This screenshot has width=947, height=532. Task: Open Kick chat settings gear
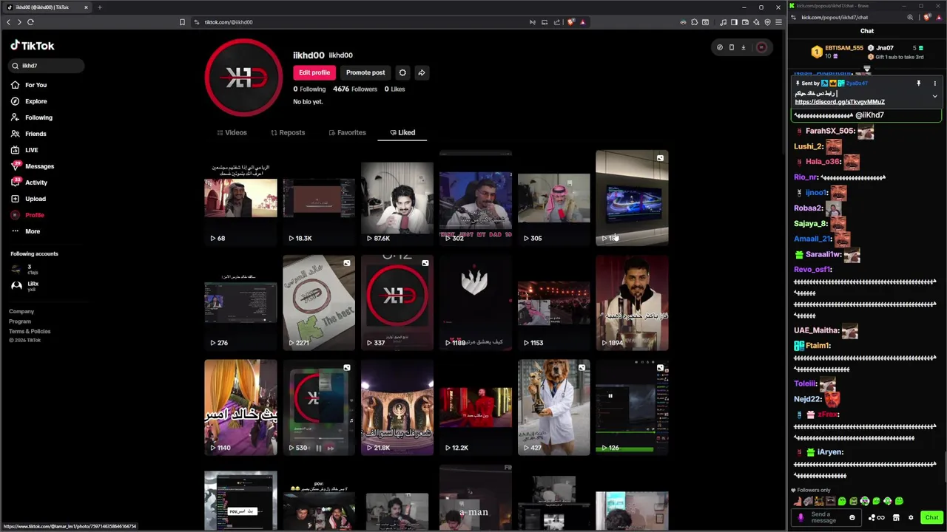(x=911, y=517)
